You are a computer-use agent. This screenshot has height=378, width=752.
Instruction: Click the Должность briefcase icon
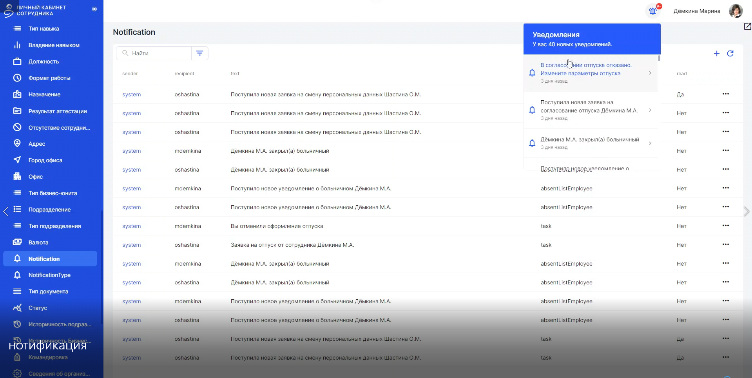click(17, 61)
